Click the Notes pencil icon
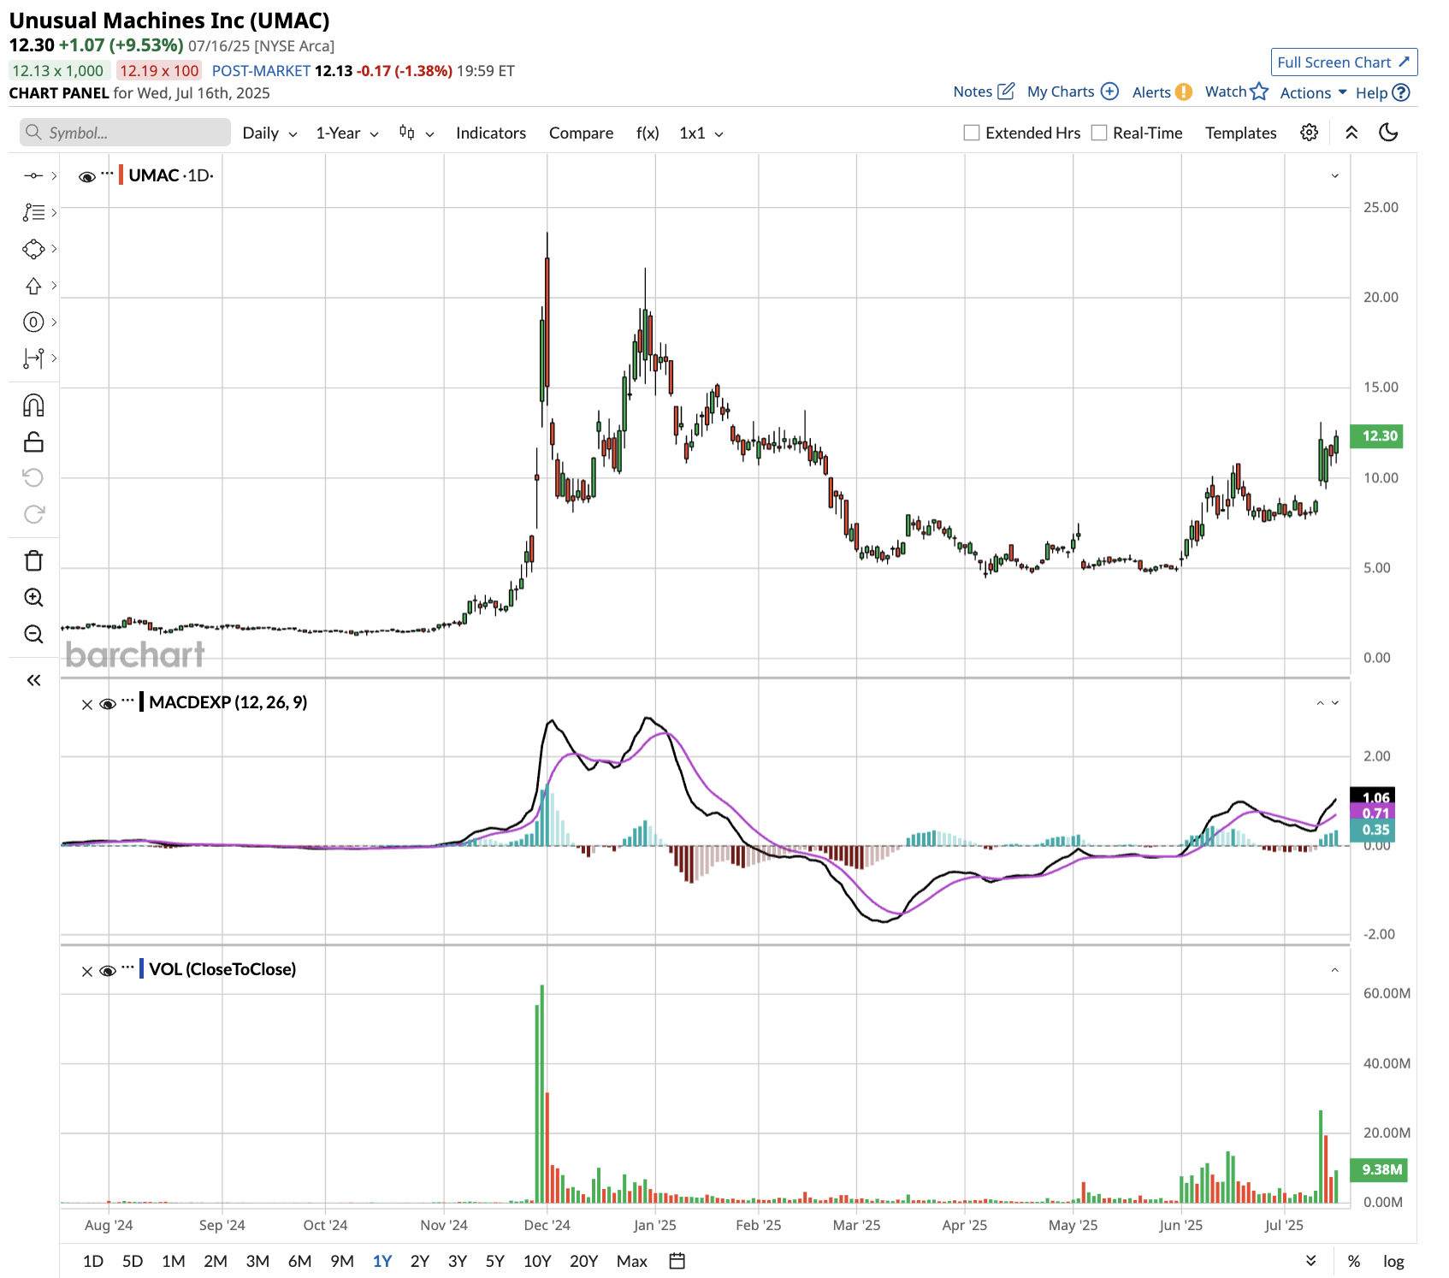1449x1278 pixels. pyautogui.click(x=1006, y=91)
